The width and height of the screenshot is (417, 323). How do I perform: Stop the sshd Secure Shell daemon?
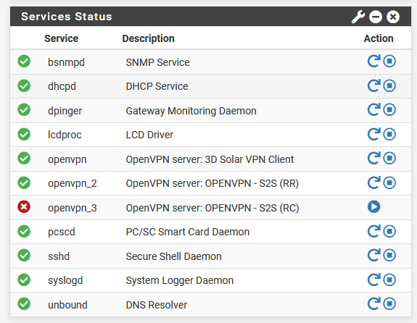point(389,255)
